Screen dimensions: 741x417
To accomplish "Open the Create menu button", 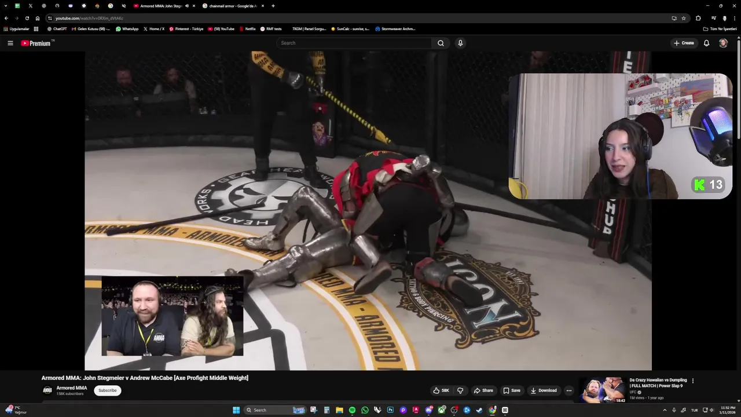I will click(x=684, y=43).
